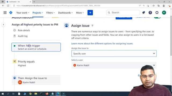This screenshot has width=172, height=96.
Task: Expand the Filters menu
Action: 51,13
